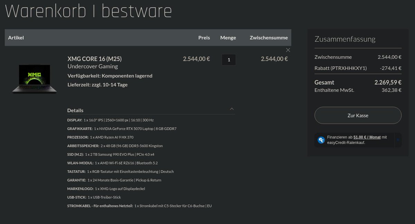Open 51,00 € / Monat financing link
Viewport: 415px width, 224px height.
coord(367,137)
